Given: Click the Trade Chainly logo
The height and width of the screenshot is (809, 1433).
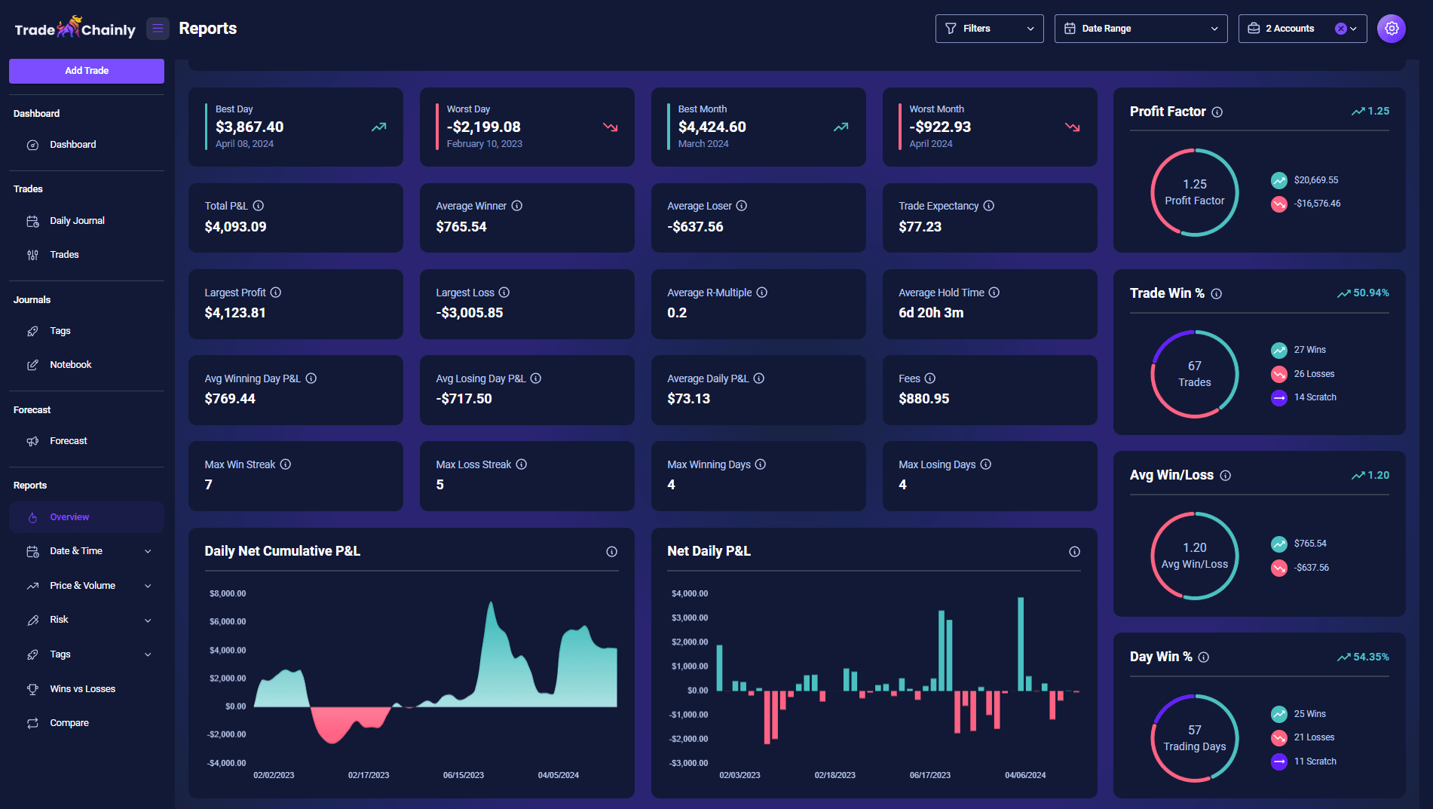Looking at the screenshot, I should pyautogui.click(x=74, y=28).
